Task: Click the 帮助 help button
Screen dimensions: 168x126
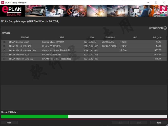Action: [9, 122]
